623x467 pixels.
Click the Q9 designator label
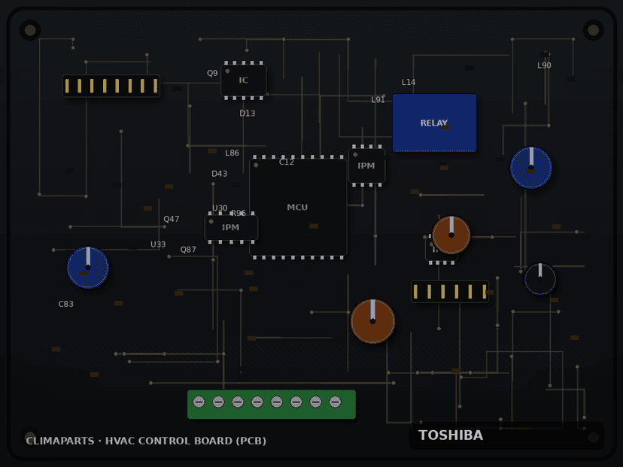(x=212, y=73)
